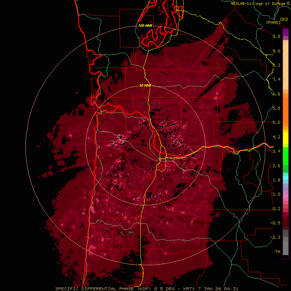Click the 2.6 value on the color scale
The image size is (291, 291).
click(x=276, y=166)
